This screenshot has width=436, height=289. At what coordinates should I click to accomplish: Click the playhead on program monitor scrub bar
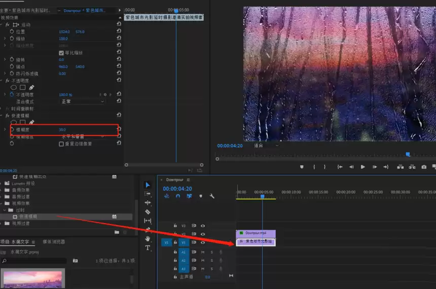407,155
